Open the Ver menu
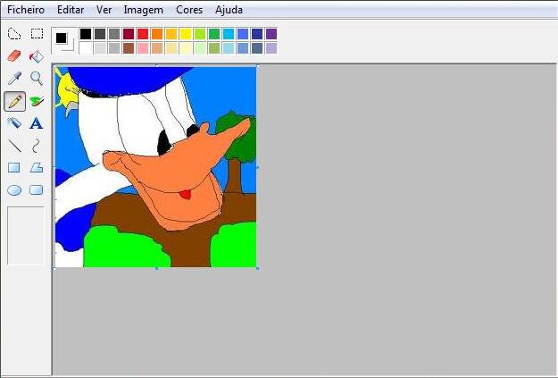The height and width of the screenshot is (378, 558). point(104,10)
